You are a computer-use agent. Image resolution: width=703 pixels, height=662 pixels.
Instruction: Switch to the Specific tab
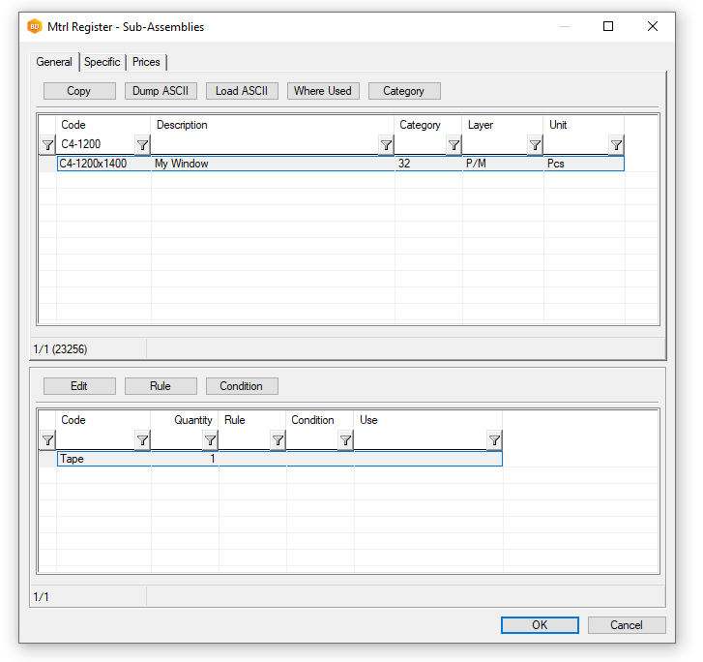(x=103, y=62)
